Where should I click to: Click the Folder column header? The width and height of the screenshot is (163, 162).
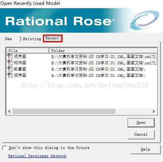pos(103,51)
